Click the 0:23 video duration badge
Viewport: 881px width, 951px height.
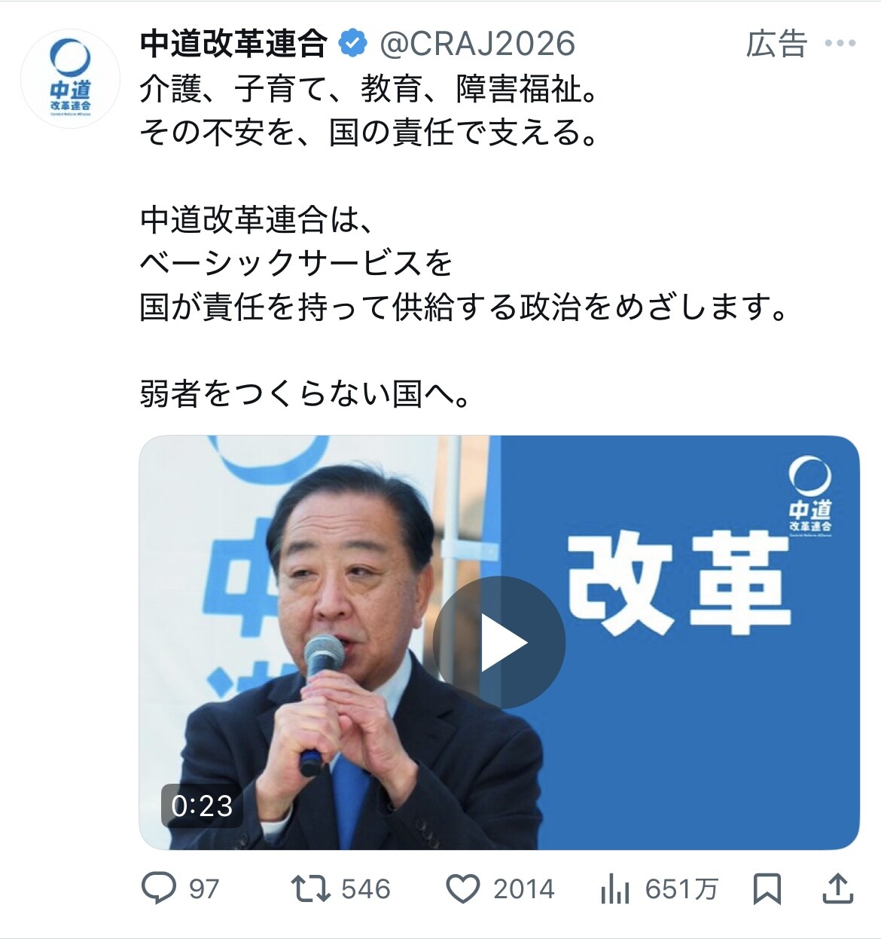point(202,806)
